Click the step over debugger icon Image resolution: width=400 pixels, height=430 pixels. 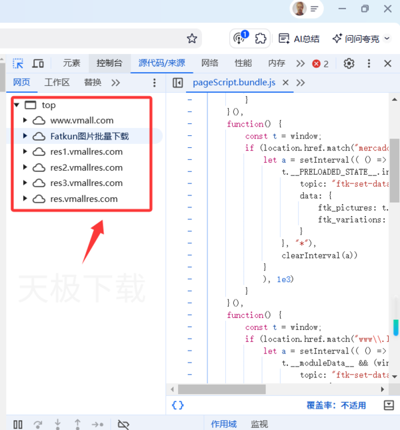tap(38, 424)
